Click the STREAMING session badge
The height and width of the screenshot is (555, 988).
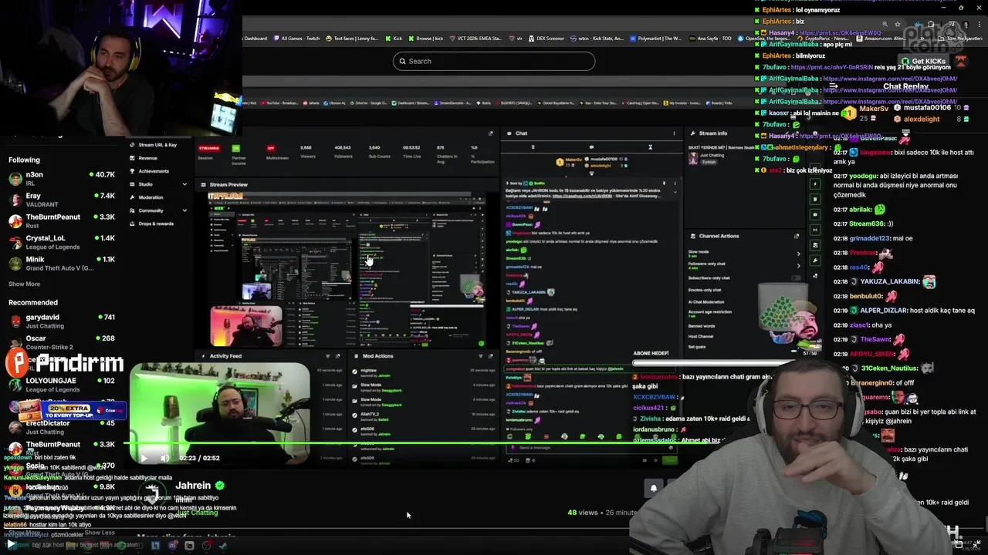point(208,148)
